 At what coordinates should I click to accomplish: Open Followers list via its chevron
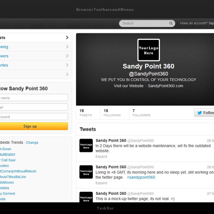pyautogui.click(x=67, y=56)
